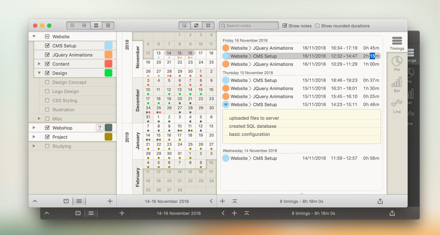The height and width of the screenshot is (235, 440).
Task: Toggle the Content checkbox
Action: 47,64
